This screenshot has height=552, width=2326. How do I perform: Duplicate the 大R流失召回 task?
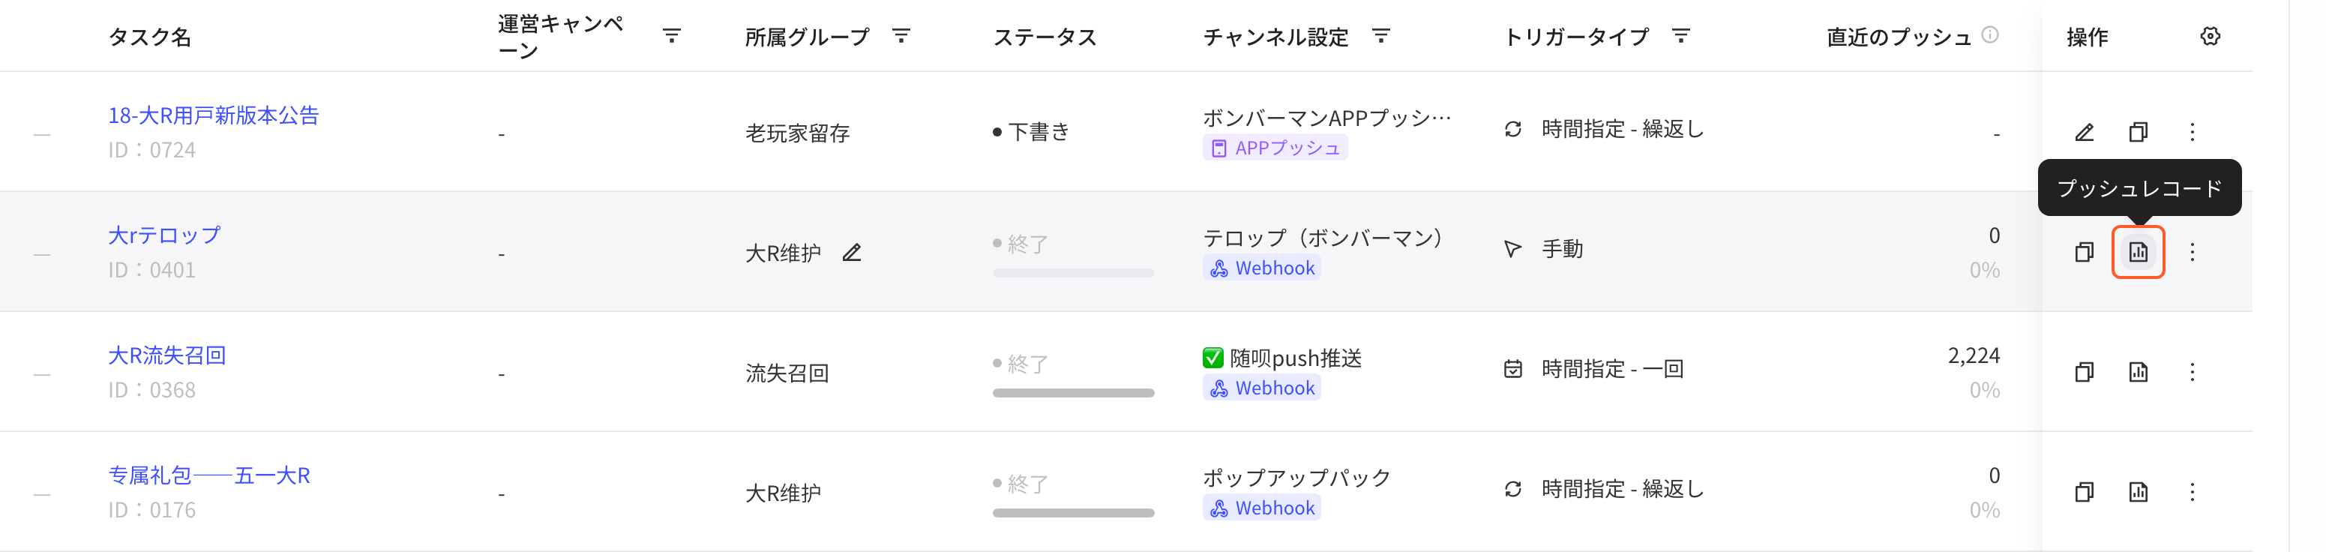2084,372
